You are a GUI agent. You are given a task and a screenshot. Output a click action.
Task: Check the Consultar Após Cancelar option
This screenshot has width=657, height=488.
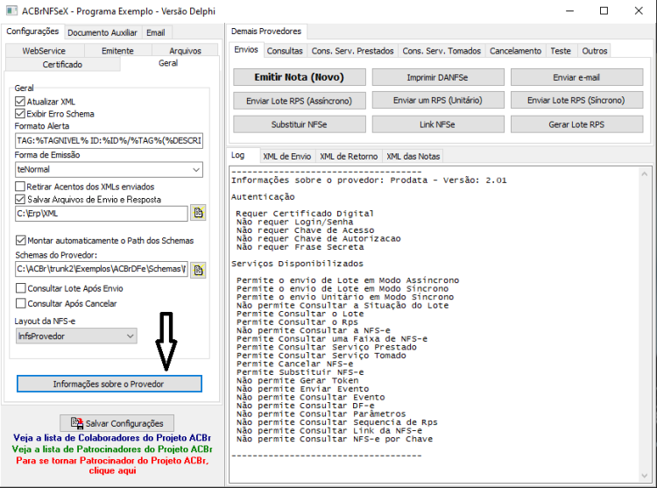pos(20,303)
